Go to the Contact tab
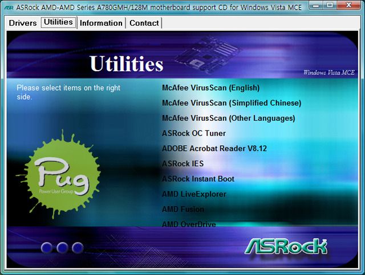The image size is (365, 275). click(x=144, y=23)
